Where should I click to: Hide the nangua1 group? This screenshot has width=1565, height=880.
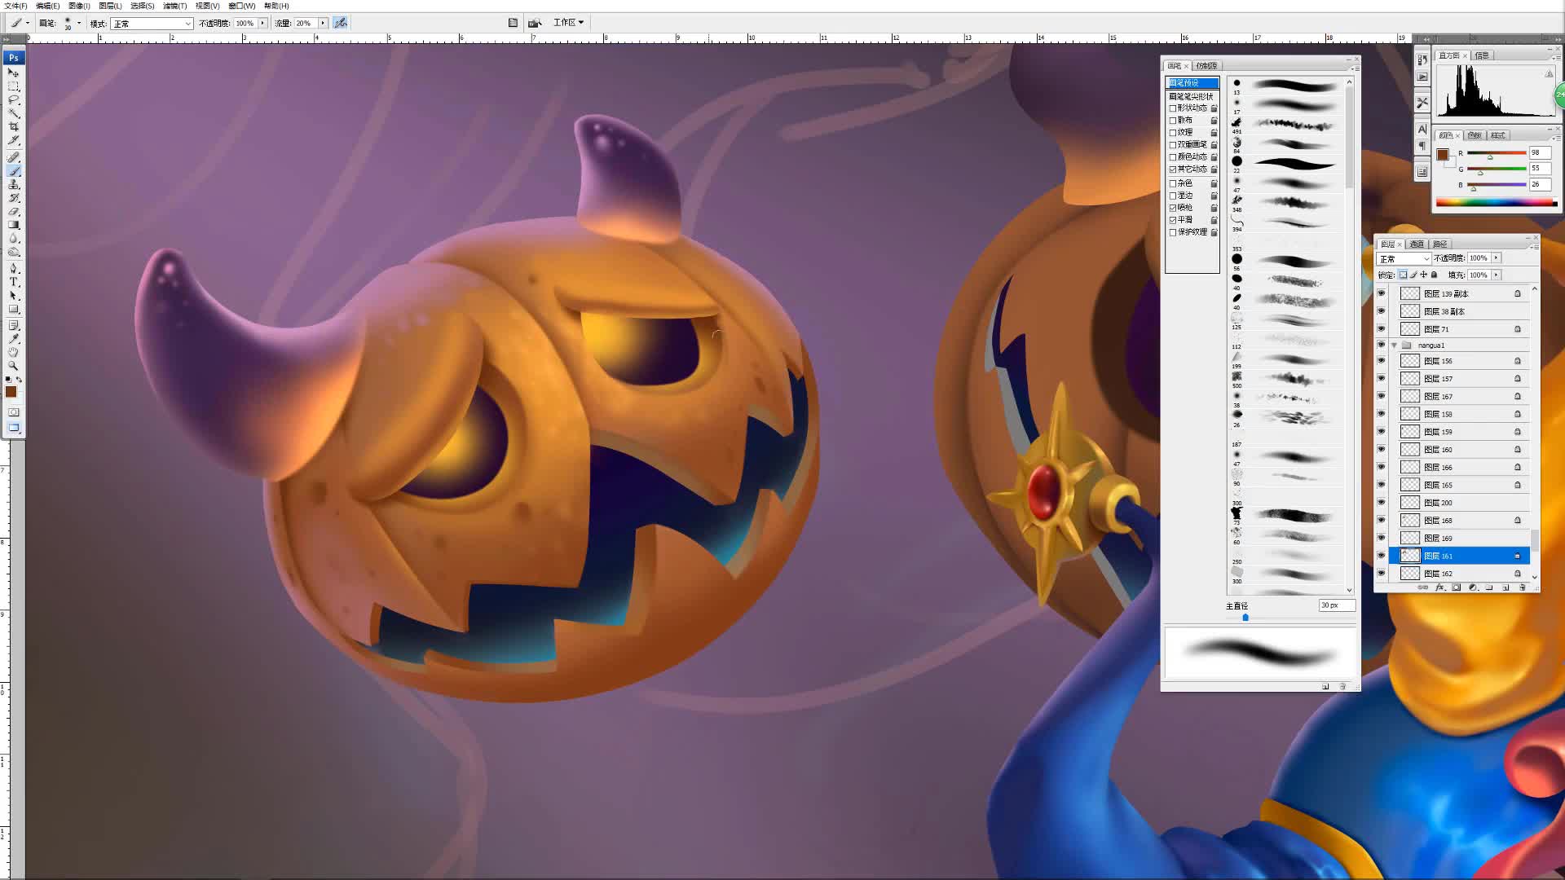point(1382,345)
